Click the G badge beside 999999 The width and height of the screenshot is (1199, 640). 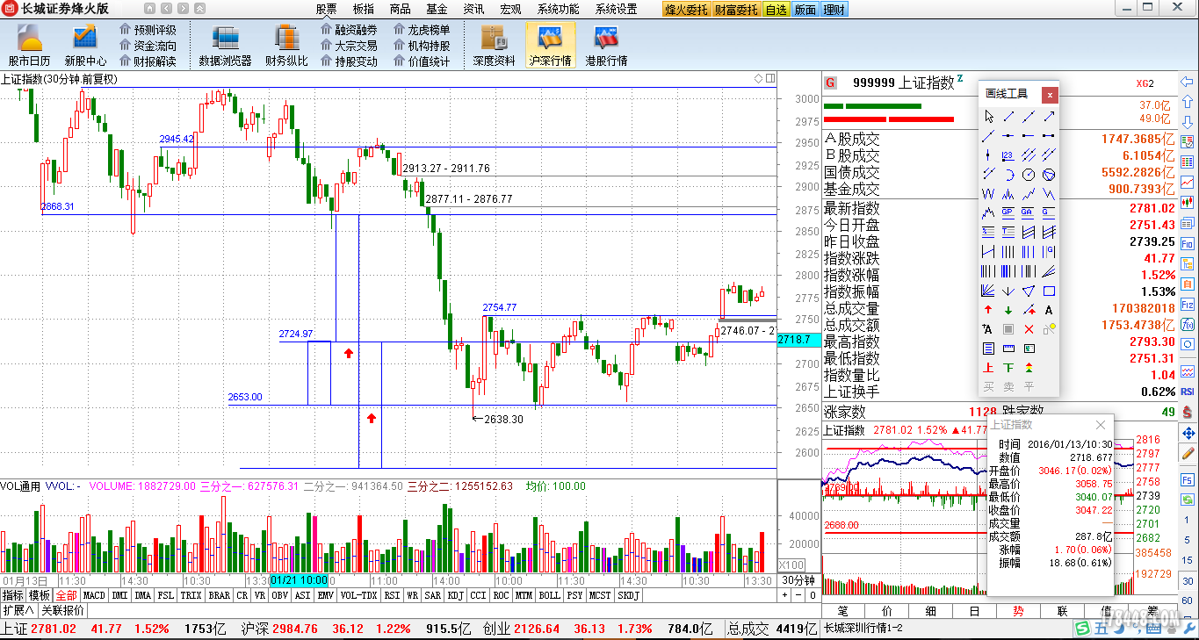tap(830, 83)
